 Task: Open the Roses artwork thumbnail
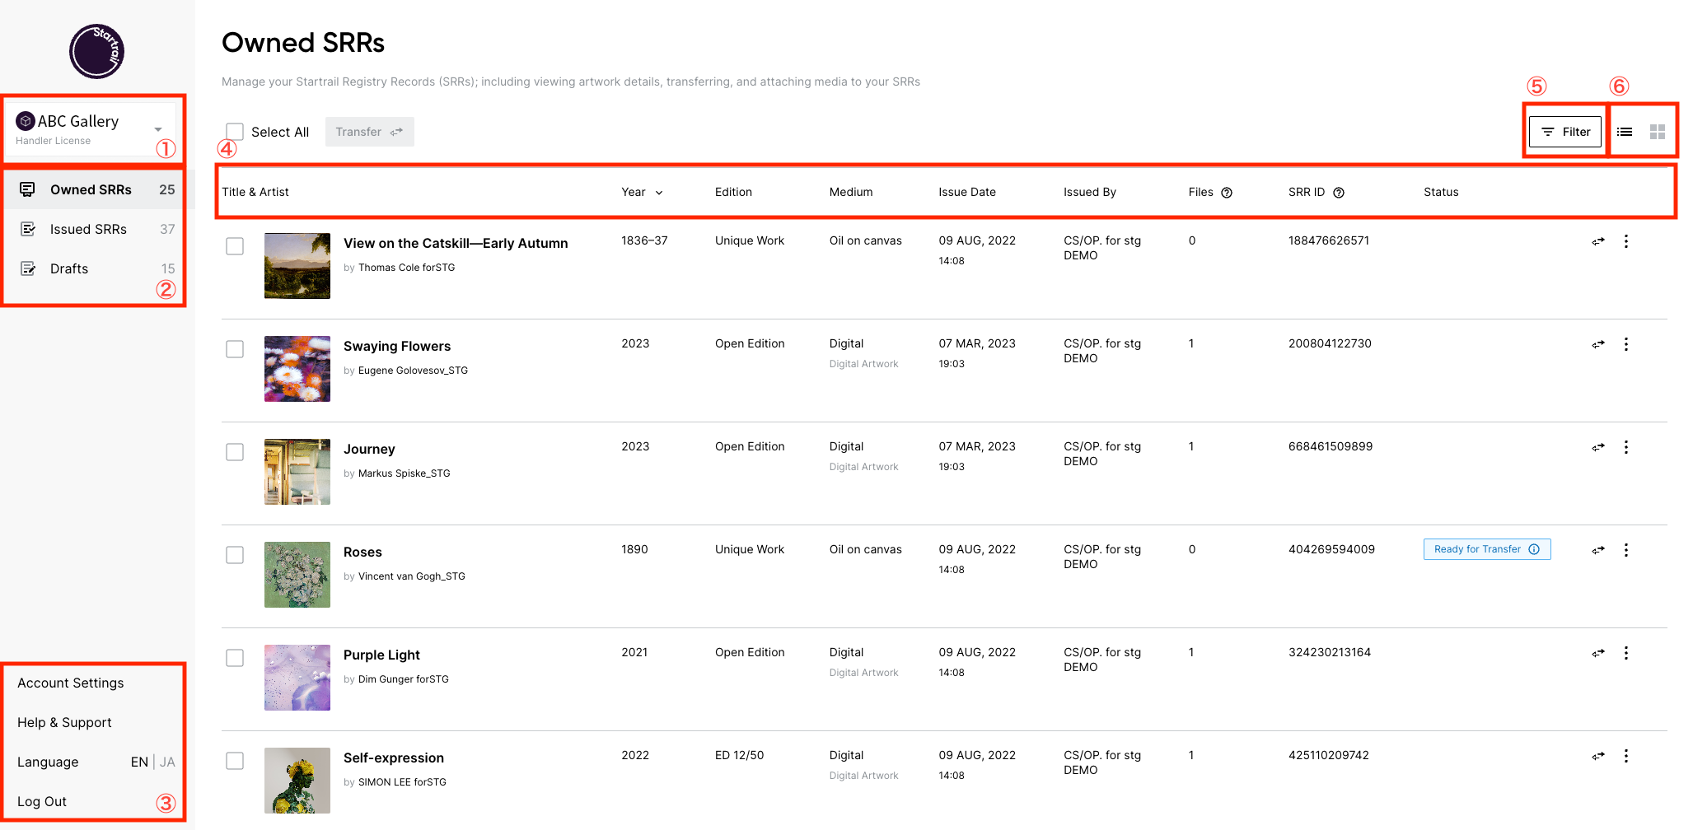[297, 575]
